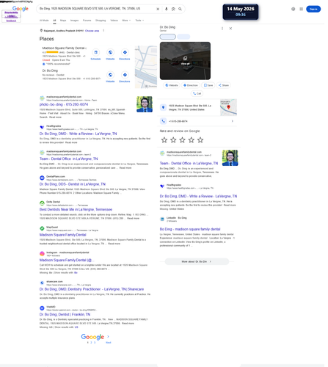This screenshot has height=367, width=328.
Task: Switch to the Forums tab
Action: 87,21
